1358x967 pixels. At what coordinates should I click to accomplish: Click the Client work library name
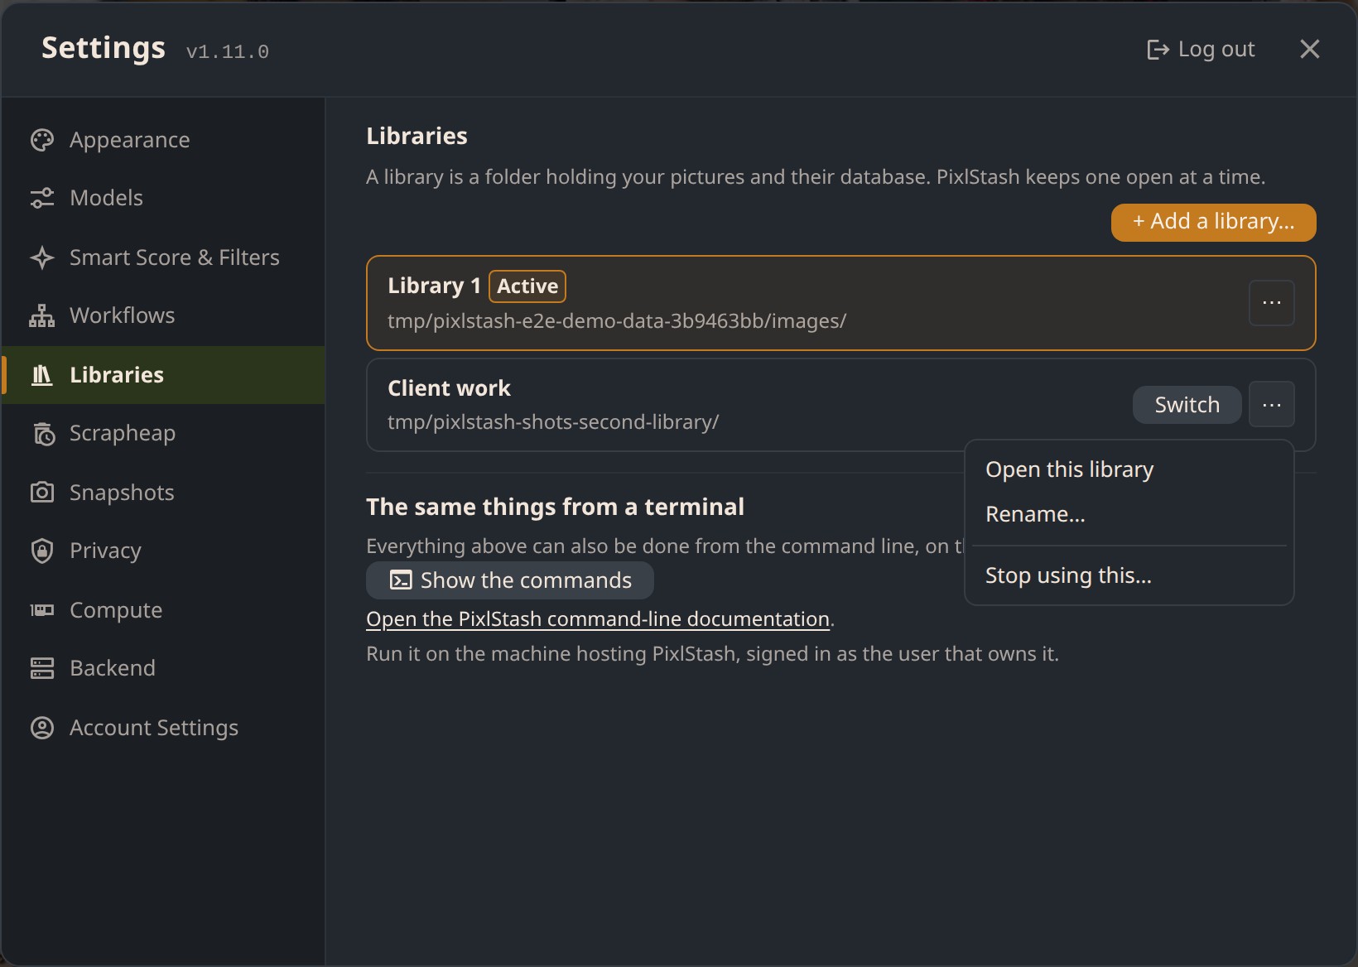[449, 388]
